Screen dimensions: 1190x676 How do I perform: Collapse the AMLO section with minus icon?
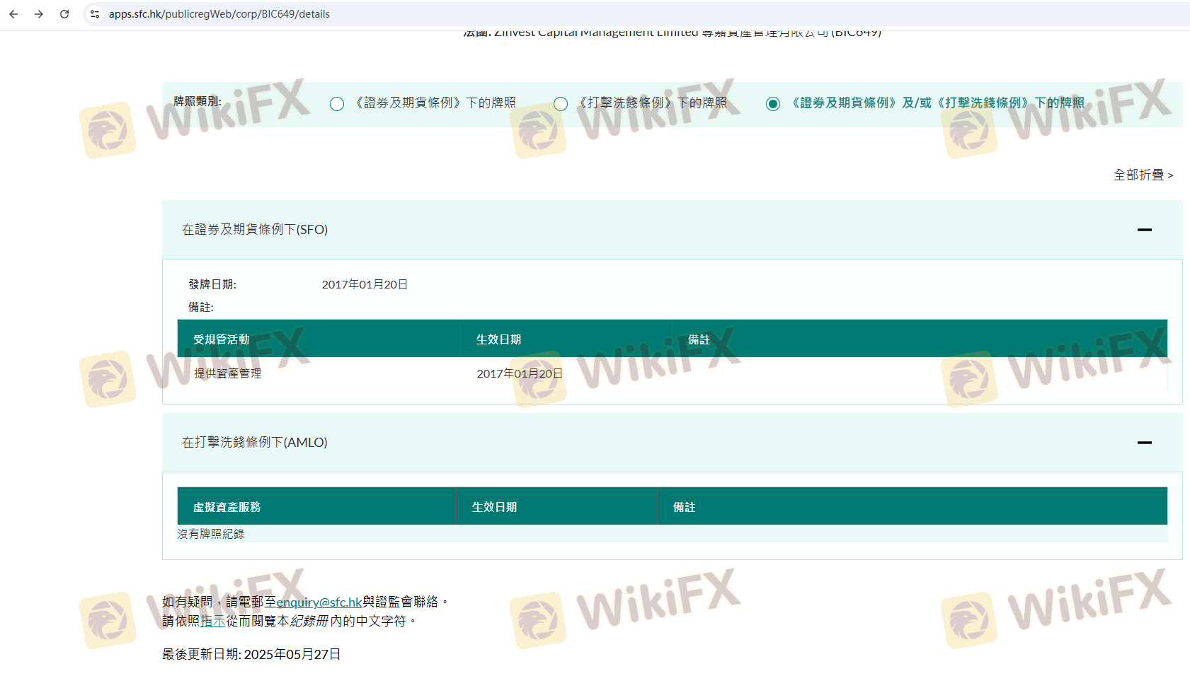(x=1144, y=443)
